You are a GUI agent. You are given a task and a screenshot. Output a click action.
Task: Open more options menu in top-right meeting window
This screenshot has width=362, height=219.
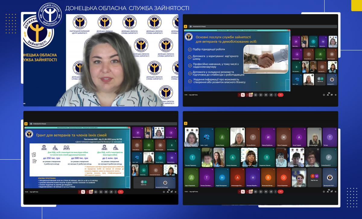point(276,95)
